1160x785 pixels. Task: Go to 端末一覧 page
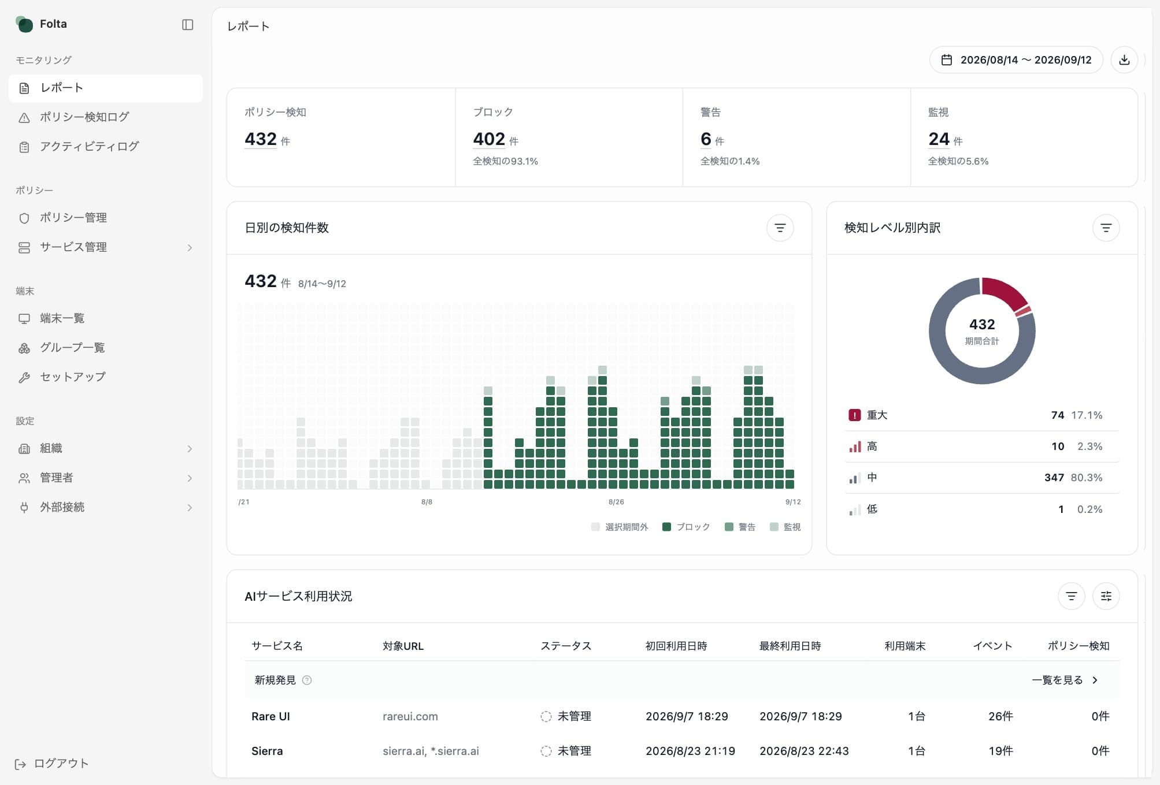click(106, 319)
